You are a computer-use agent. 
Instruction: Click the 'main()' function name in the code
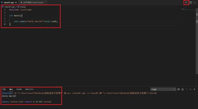pos(17,16)
